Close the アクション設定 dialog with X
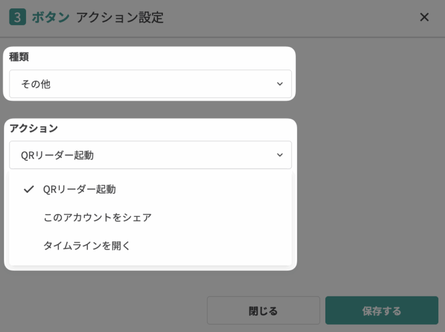The image size is (445, 332). coord(424,17)
